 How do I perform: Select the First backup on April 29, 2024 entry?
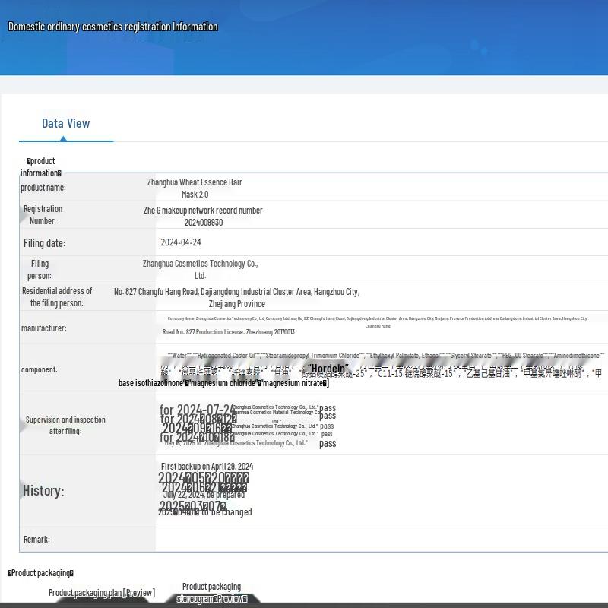(207, 466)
